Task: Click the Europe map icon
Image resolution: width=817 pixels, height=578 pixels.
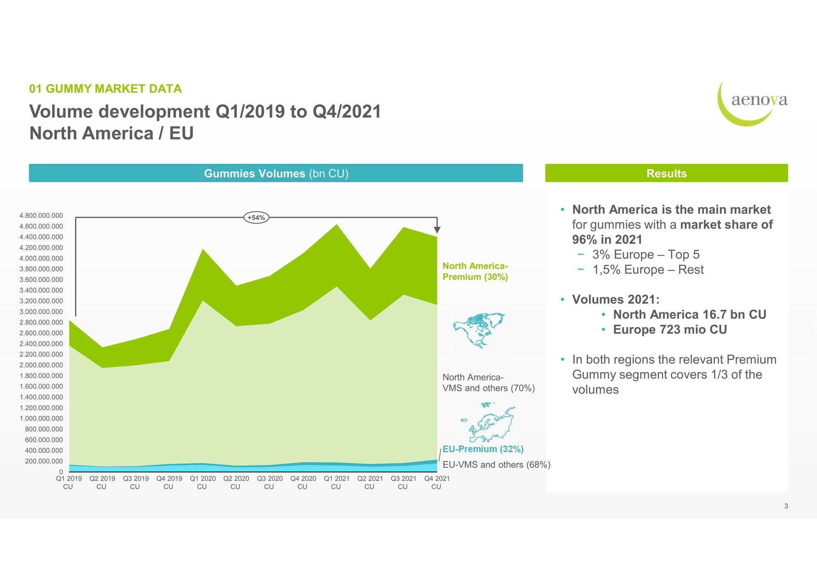Action: tap(488, 422)
